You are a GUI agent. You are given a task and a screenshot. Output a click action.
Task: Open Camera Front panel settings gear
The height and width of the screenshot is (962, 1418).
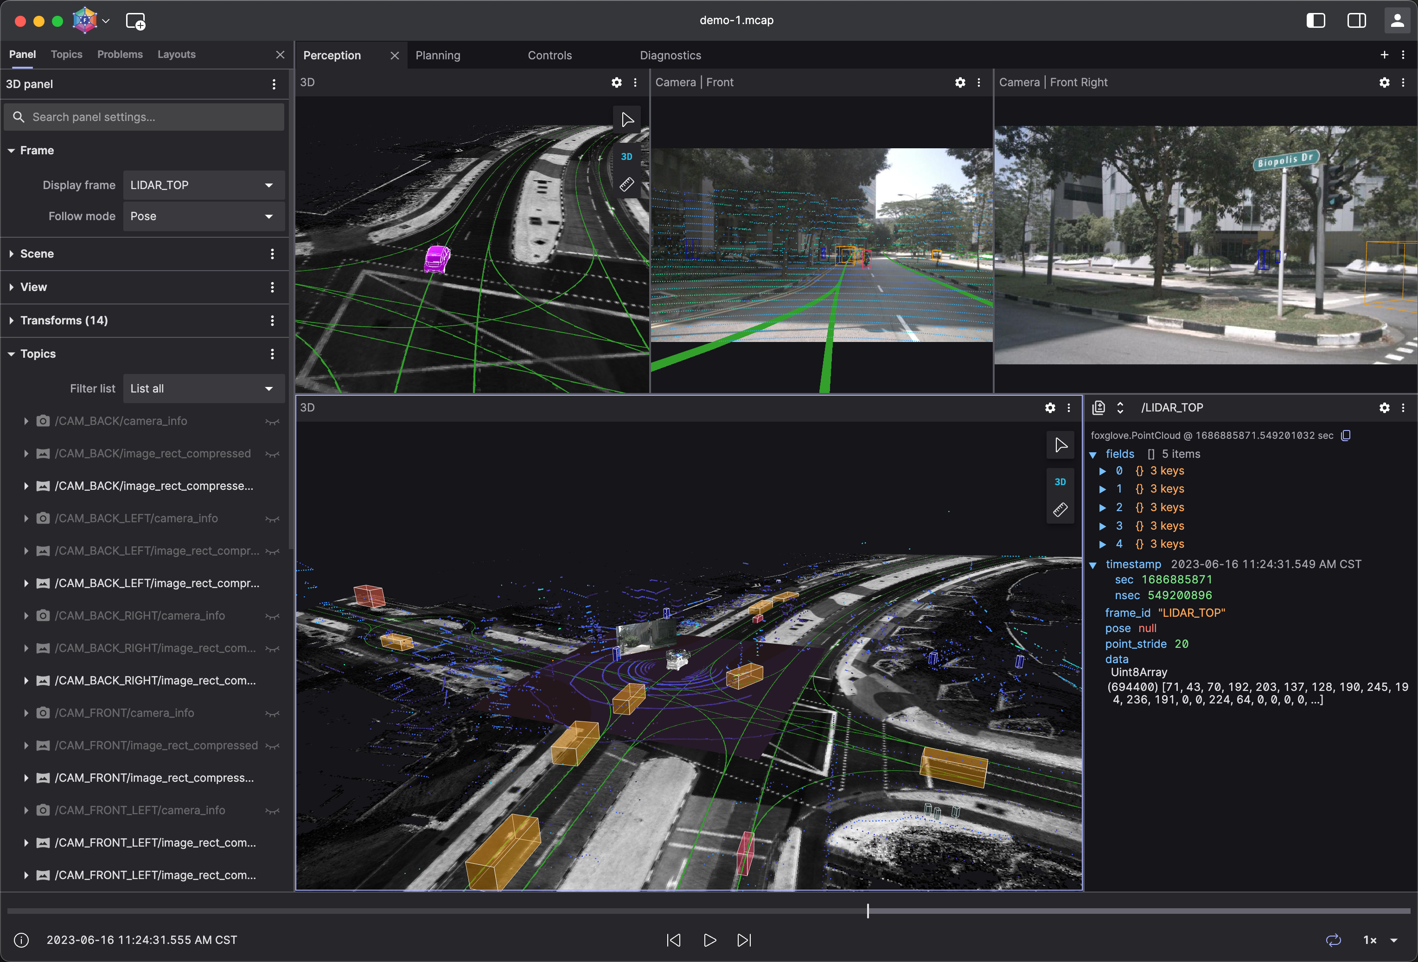pos(960,82)
